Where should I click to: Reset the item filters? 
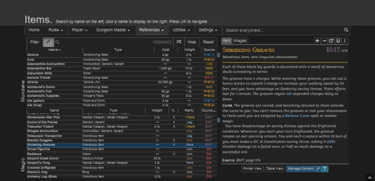coord(208,42)
